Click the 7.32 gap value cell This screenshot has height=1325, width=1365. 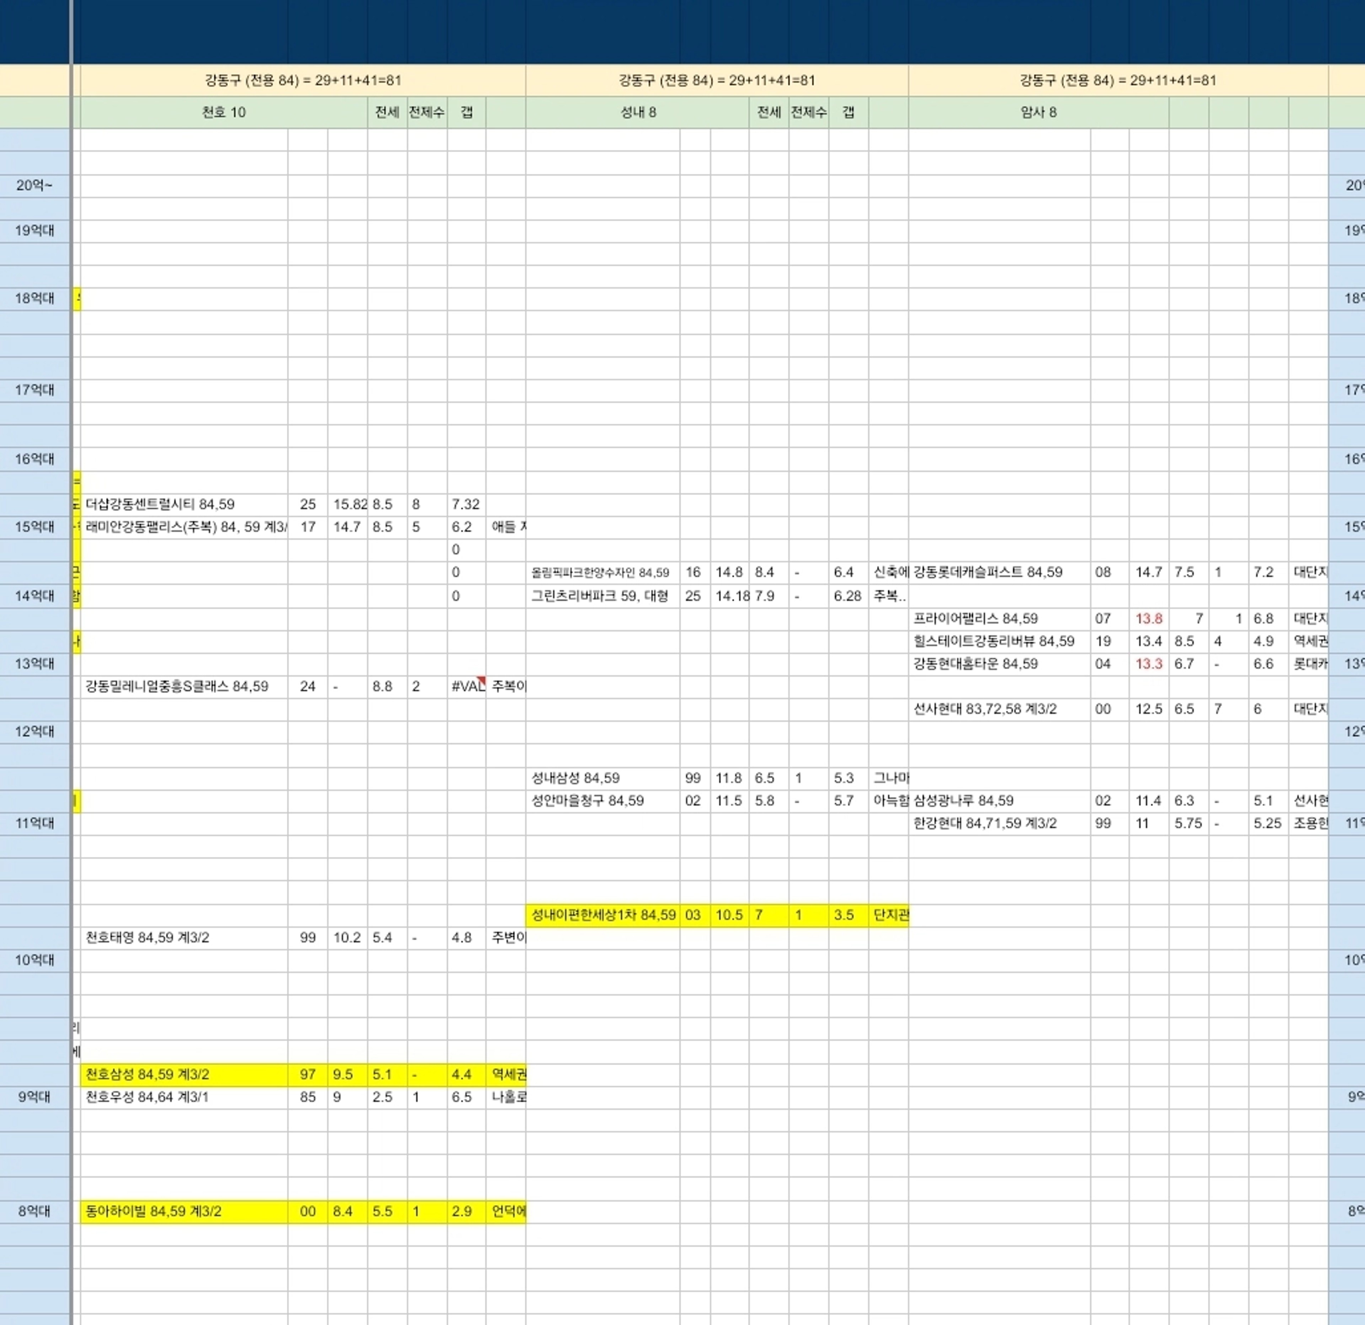466,504
